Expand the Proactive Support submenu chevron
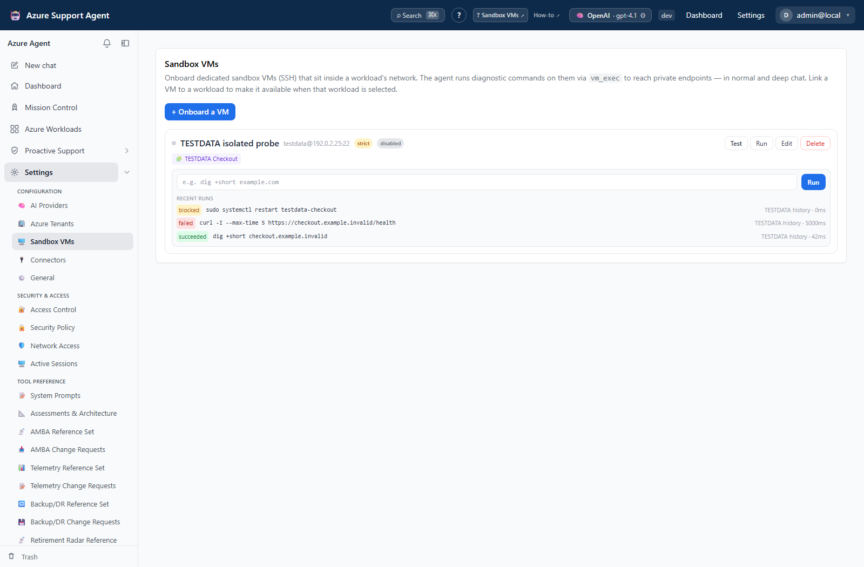864x567 pixels. (127, 151)
